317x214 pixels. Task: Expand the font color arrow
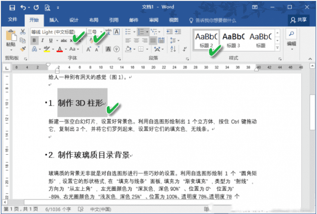click(x=66, y=49)
